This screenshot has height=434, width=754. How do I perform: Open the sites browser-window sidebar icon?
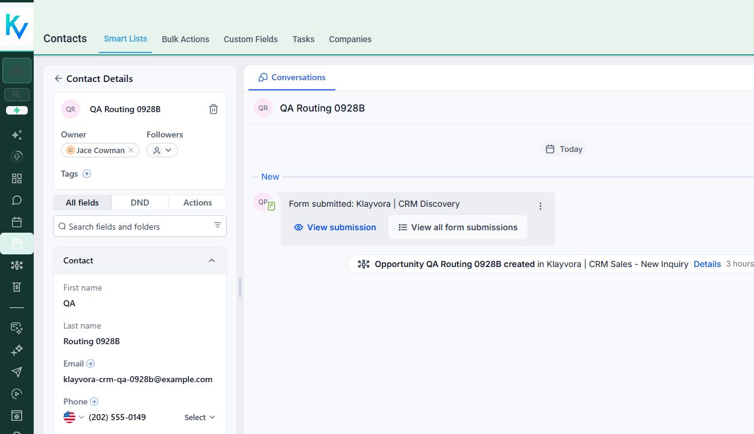[x=17, y=415]
